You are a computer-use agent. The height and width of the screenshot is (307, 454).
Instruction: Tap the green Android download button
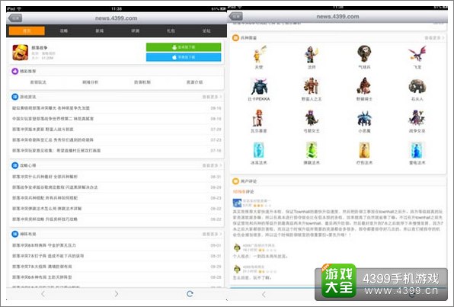point(184,47)
